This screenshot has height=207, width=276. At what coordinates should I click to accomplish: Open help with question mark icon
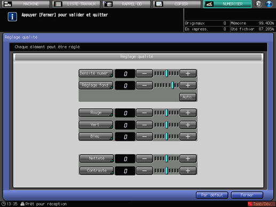pos(269,4)
